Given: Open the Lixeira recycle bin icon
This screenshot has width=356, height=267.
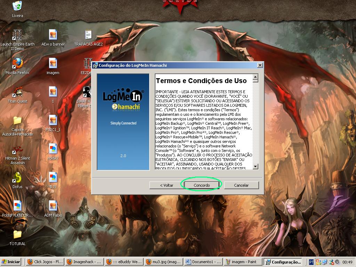Looking at the screenshot, I should (x=17, y=6).
